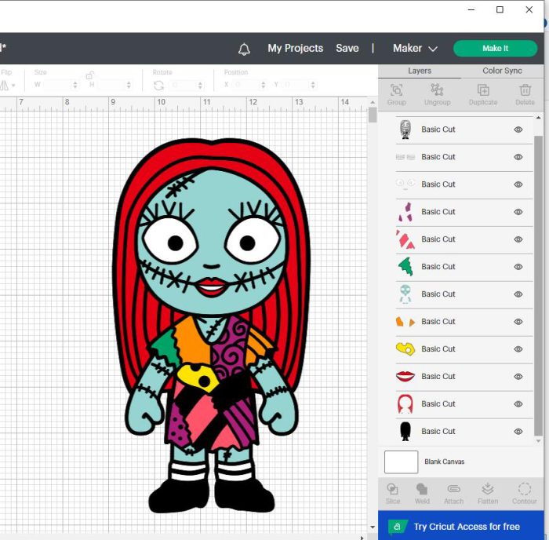Click Try Cricut Access for free banner
Viewport: 549px width, 540px height.
(461, 526)
